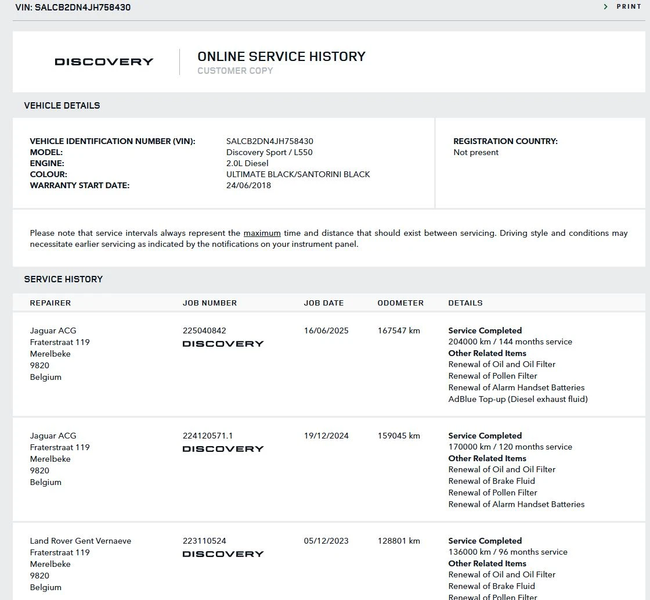Screen dimensions: 650x600
Task: Click Discovery logo under job 225040842
Action: (x=223, y=344)
